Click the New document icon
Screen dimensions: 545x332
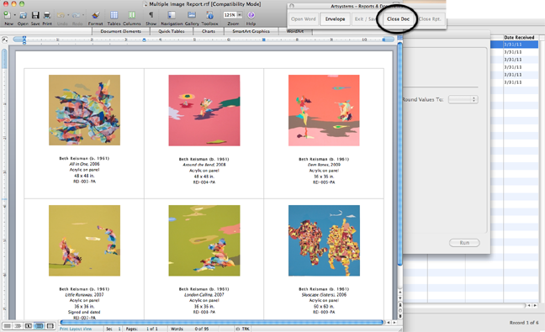pyautogui.click(x=7, y=15)
